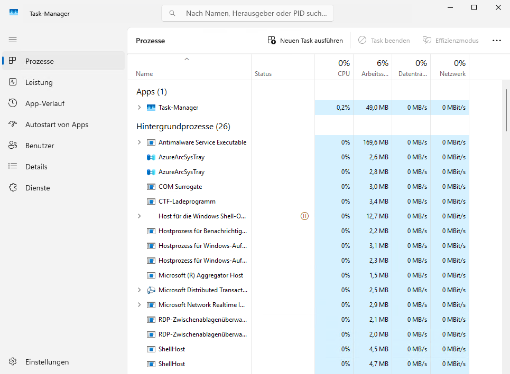510x374 pixels.
Task: Click the hamburger navigation menu icon
Action: 13,40
